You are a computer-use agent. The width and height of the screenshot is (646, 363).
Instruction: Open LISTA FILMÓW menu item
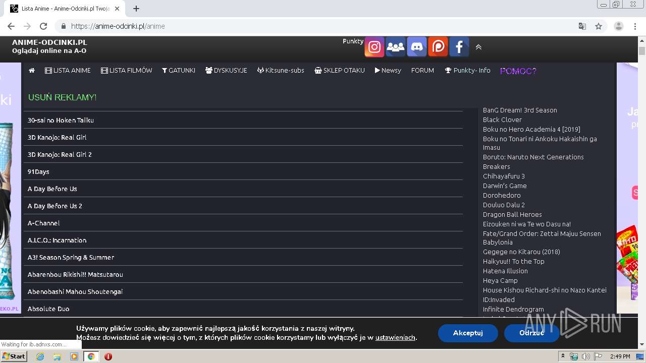126,71
